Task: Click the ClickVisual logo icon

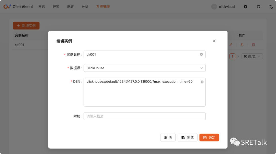Action: 7,7
